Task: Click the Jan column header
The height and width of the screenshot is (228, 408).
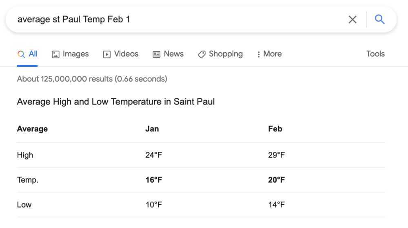Action: [x=152, y=129]
